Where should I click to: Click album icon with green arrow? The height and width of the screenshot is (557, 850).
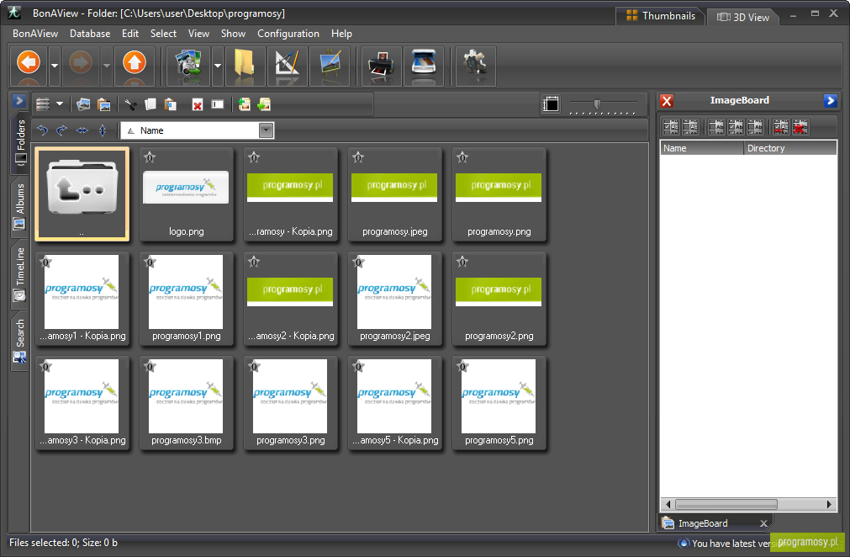[x=264, y=104]
